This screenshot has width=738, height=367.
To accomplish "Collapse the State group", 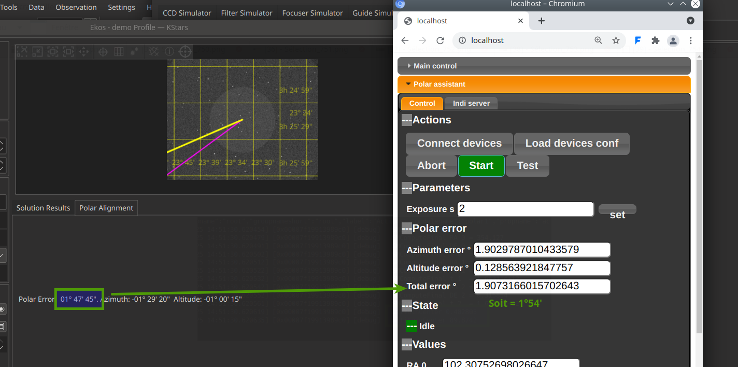I will (407, 305).
